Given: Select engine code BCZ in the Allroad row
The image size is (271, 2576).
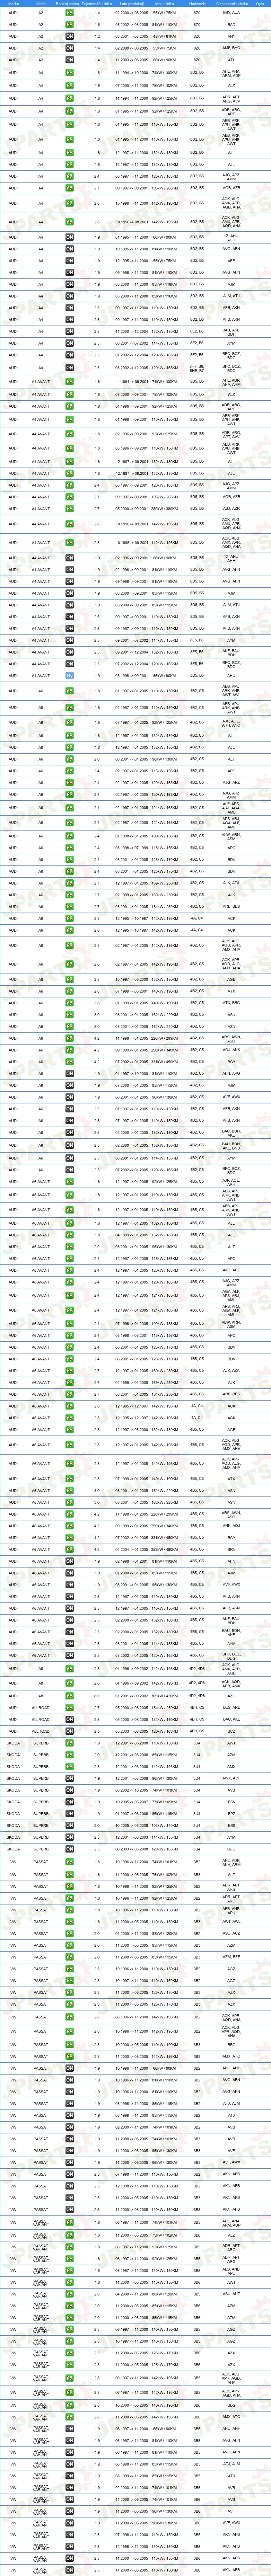Looking at the screenshot, I should (231, 1731).
